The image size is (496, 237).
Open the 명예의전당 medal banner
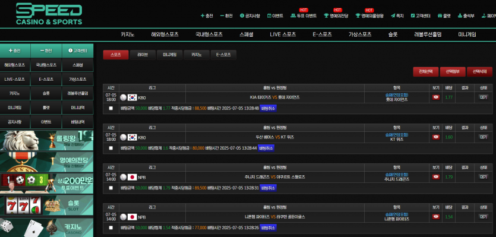(47, 162)
